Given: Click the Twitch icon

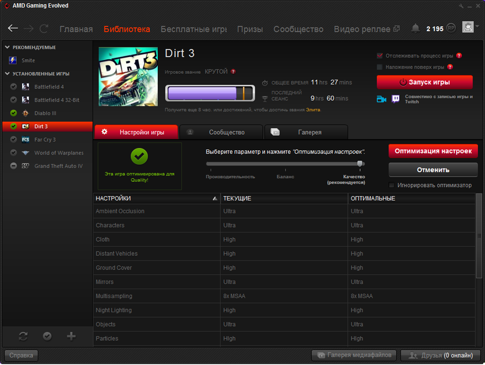Looking at the screenshot, I should [396, 99].
